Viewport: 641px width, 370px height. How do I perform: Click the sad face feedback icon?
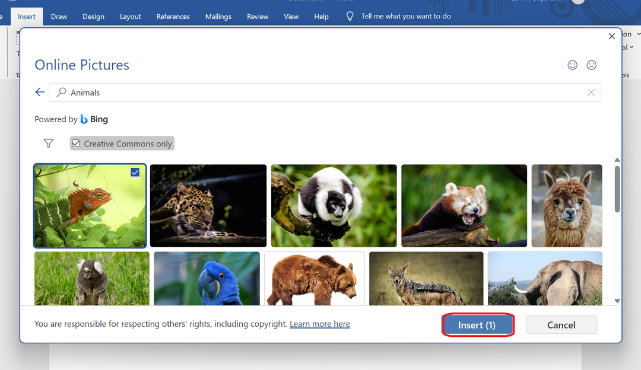coord(591,65)
